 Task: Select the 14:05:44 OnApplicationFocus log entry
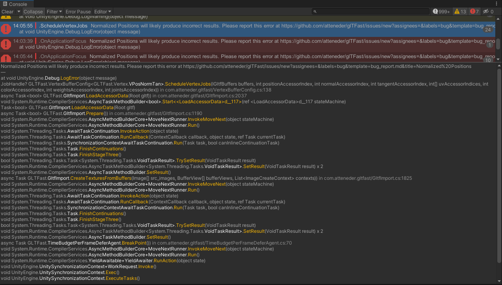tap(248, 57)
